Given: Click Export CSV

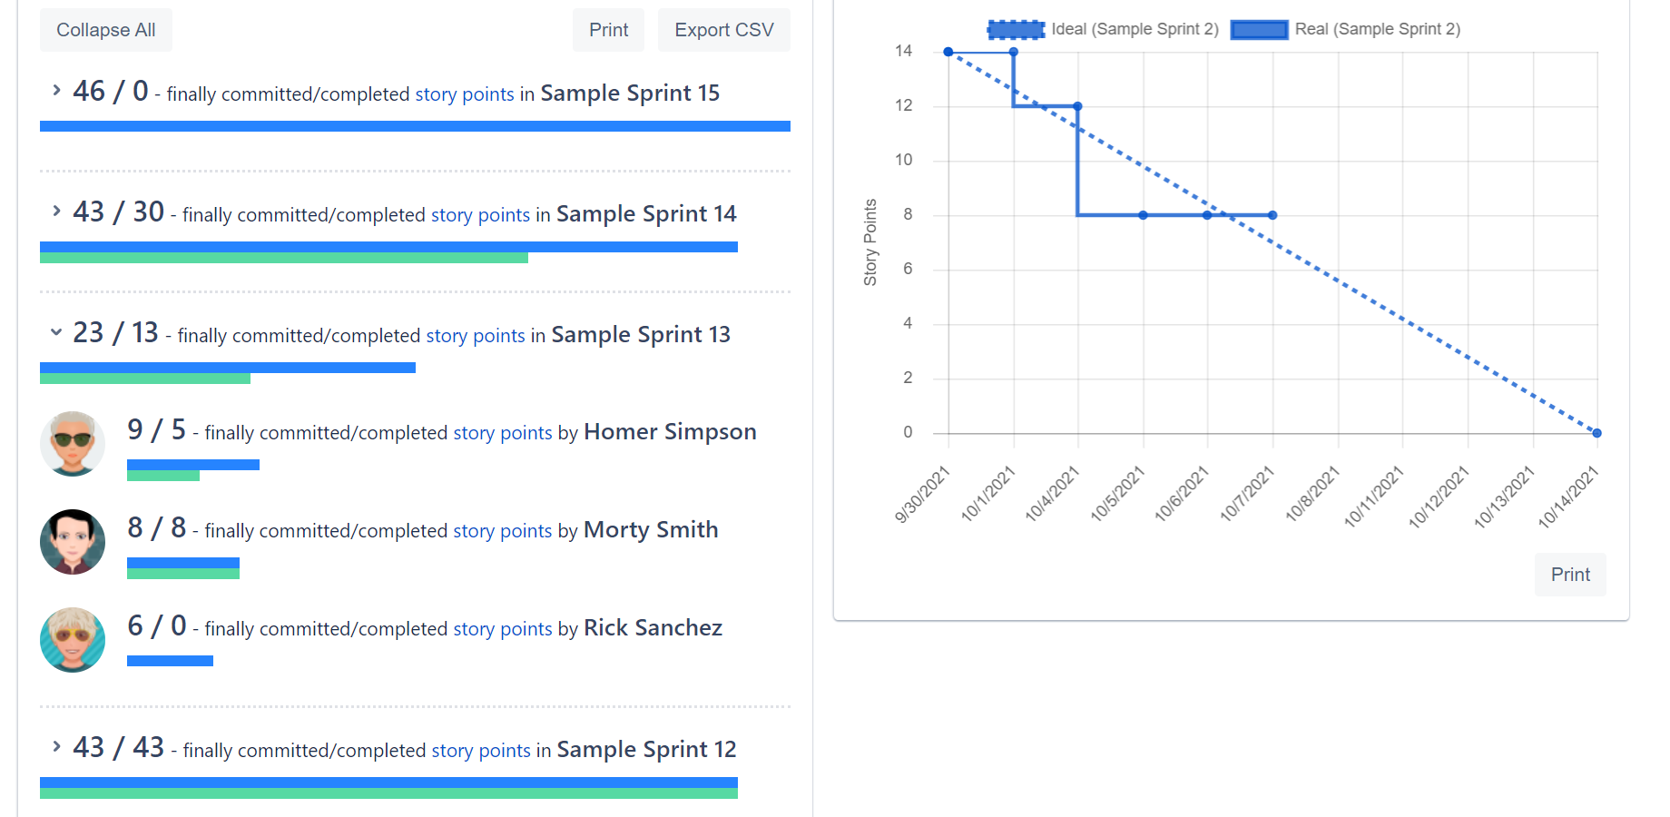Looking at the screenshot, I should 723,29.
